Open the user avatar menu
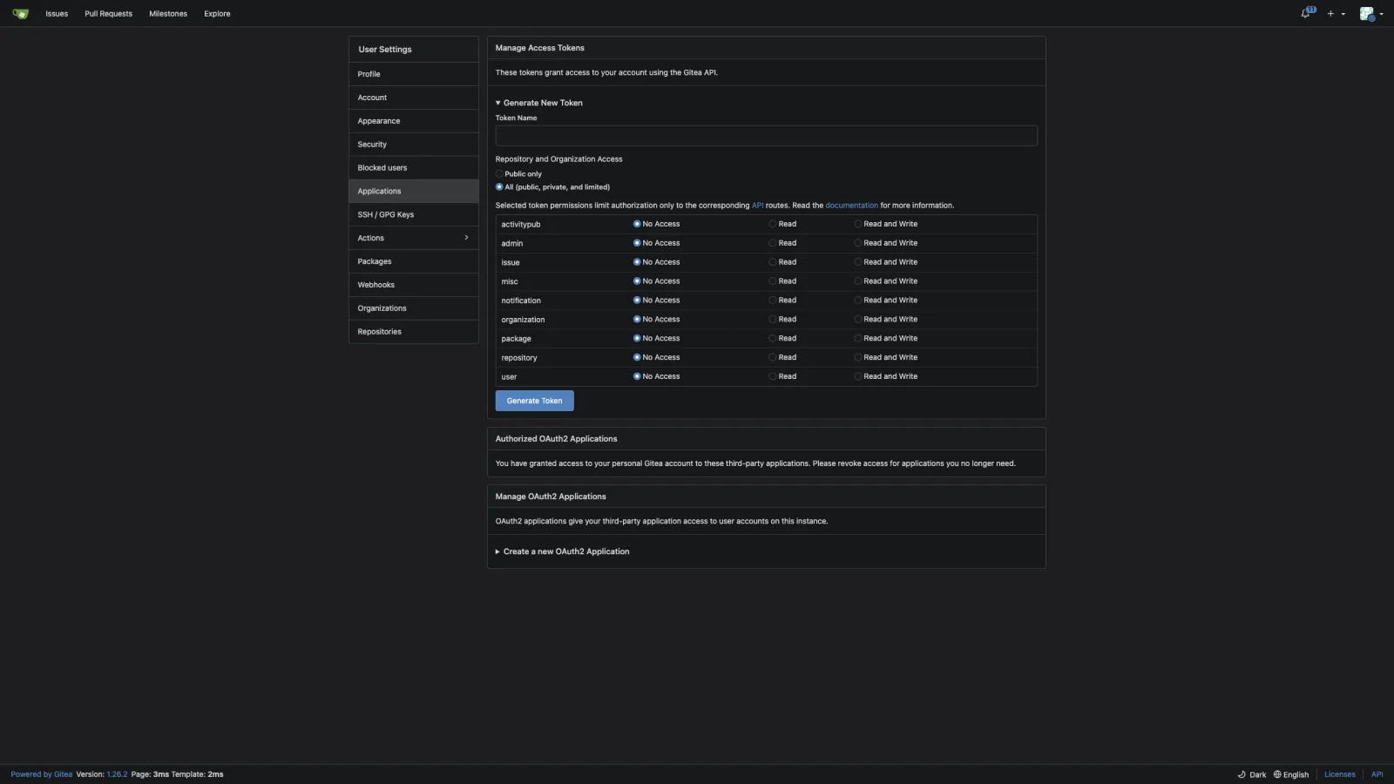 1370,14
